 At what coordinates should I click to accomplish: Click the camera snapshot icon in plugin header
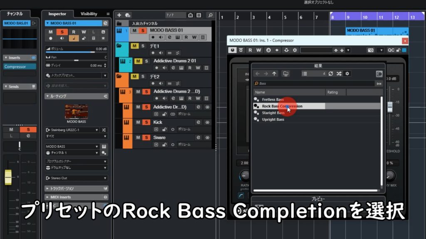point(370,50)
